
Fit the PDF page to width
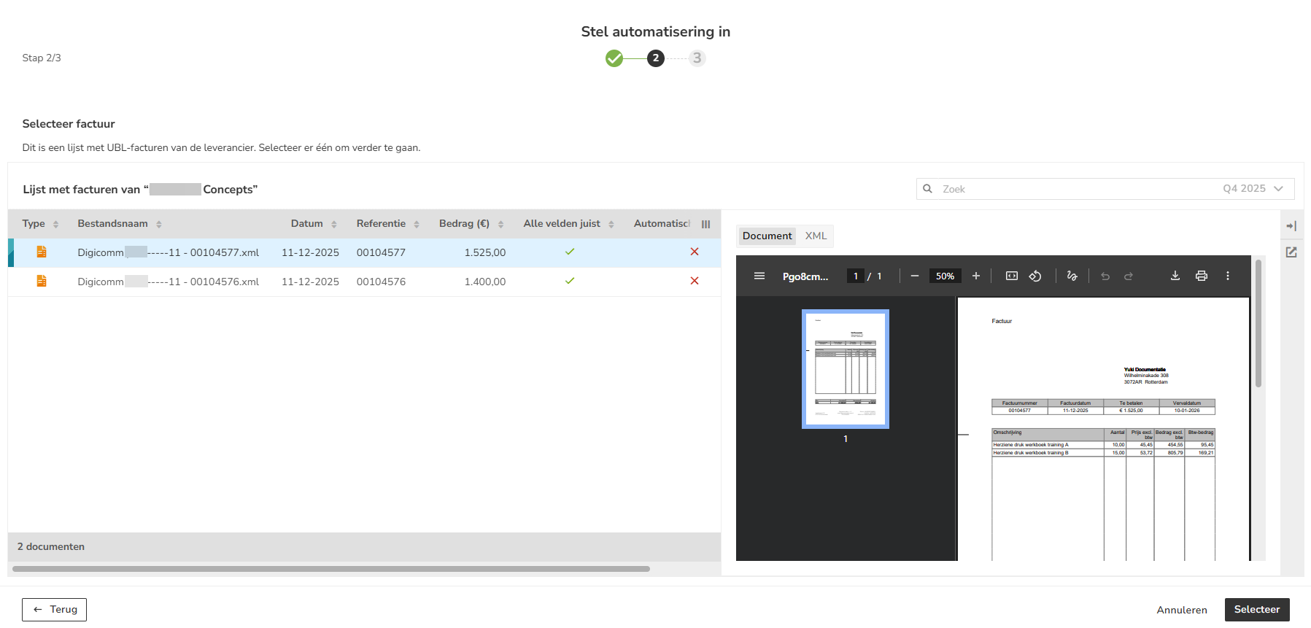pos(1012,276)
